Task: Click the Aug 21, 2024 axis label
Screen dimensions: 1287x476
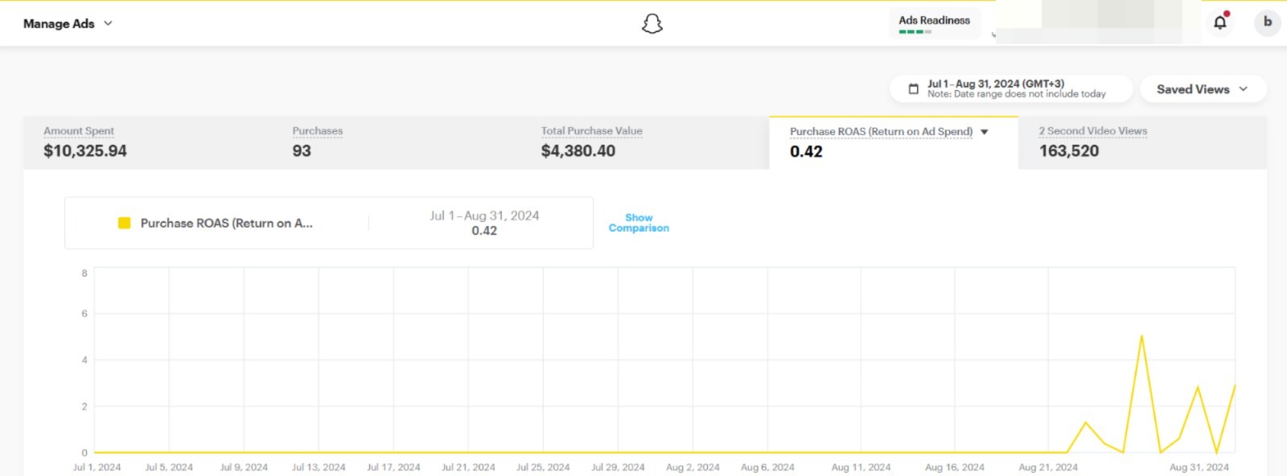Action: (x=1047, y=467)
